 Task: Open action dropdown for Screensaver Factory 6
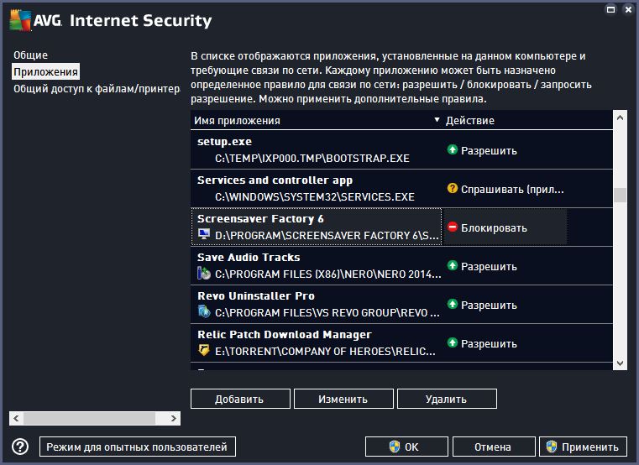point(504,227)
